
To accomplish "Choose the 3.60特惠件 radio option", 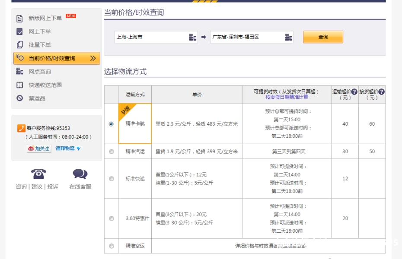I will [x=112, y=218].
